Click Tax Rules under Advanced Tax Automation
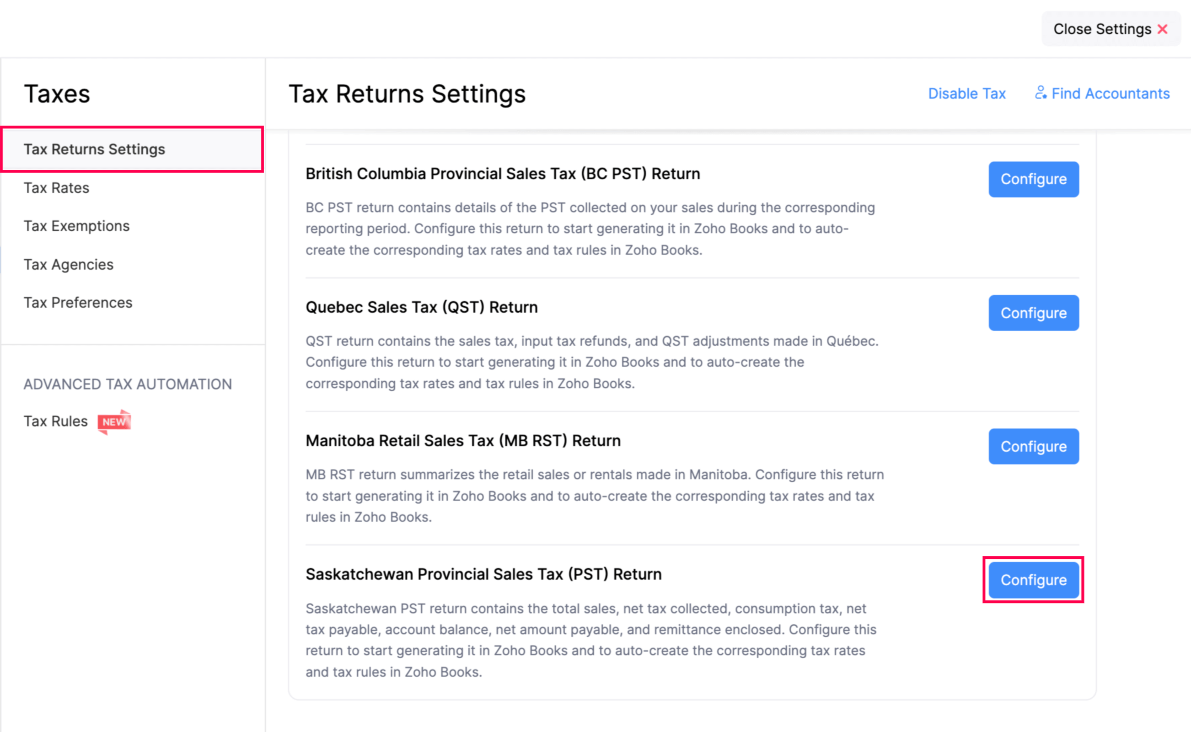 tap(56, 420)
